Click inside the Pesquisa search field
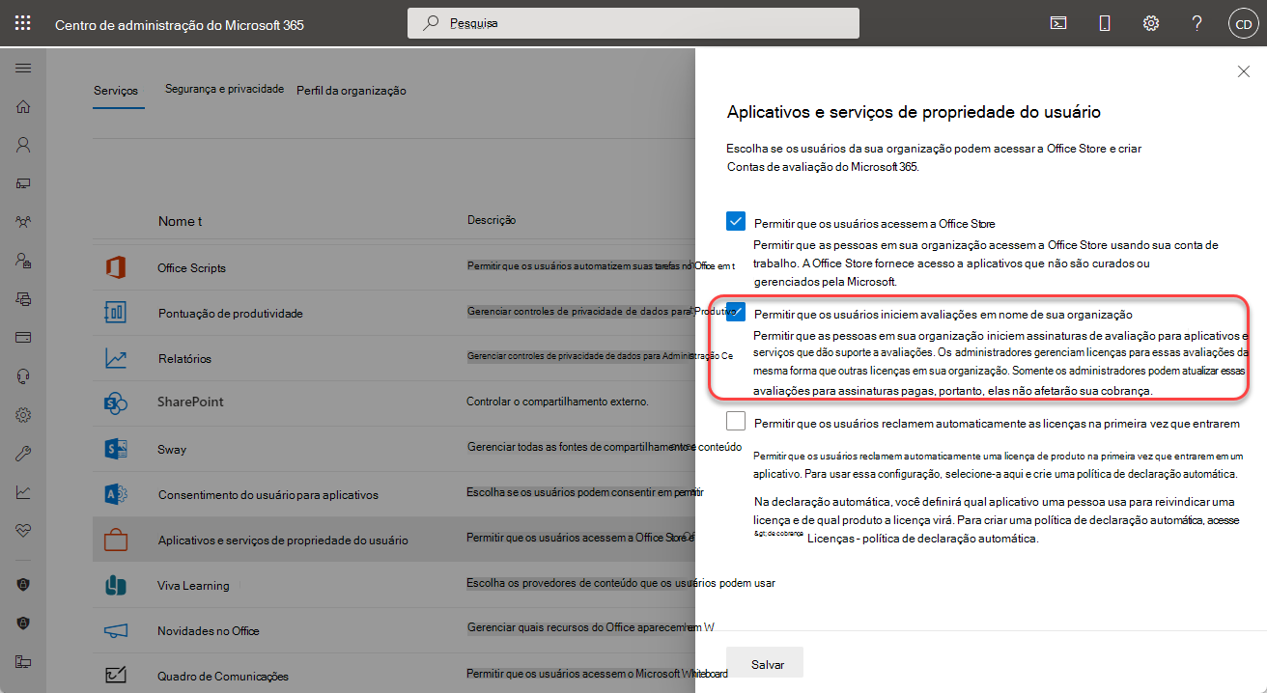 (633, 22)
